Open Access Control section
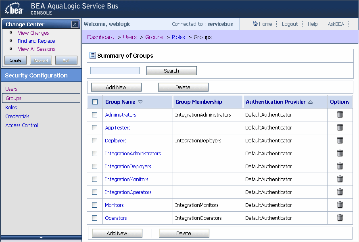The height and width of the screenshot is (242, 359). 21,125
